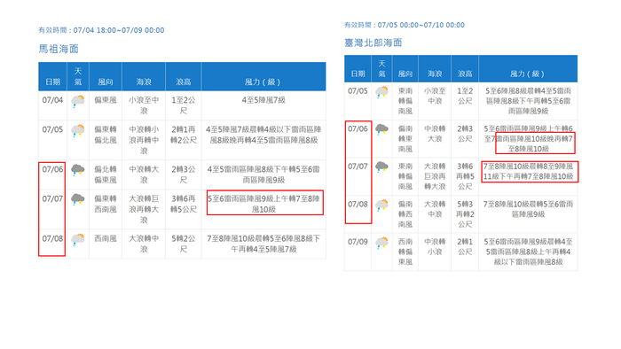Image resolution: width=621 pixels, height=349 pixels.
Task: Click the 臺灣北部海面 table title
Action: 373,43
